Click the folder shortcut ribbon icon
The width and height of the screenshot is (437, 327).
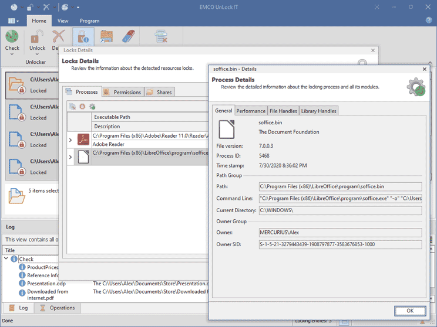click(x=106, y=37)
